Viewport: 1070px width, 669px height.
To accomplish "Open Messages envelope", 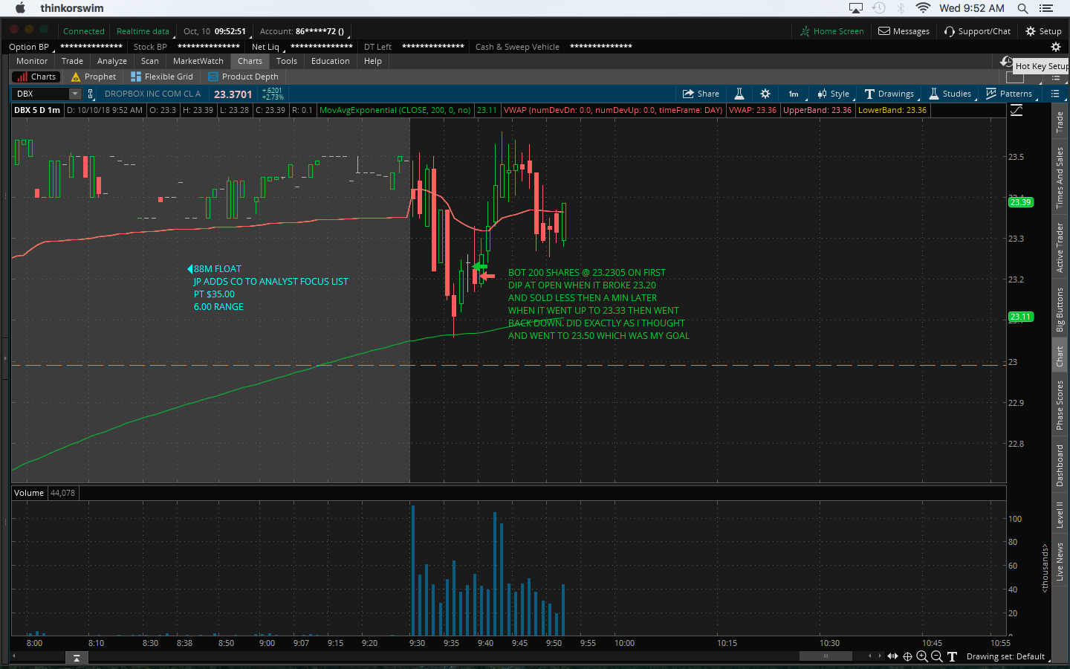I will pyautogui.click(x=904, y=31).
